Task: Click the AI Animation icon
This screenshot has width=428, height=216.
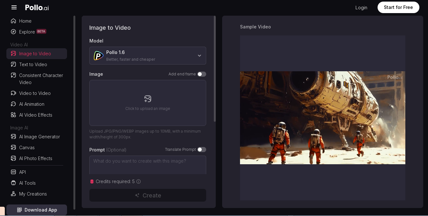Action: coord(13,104)
